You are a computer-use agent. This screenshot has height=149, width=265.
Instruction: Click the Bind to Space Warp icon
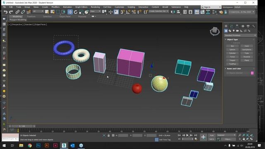point(29,12)
